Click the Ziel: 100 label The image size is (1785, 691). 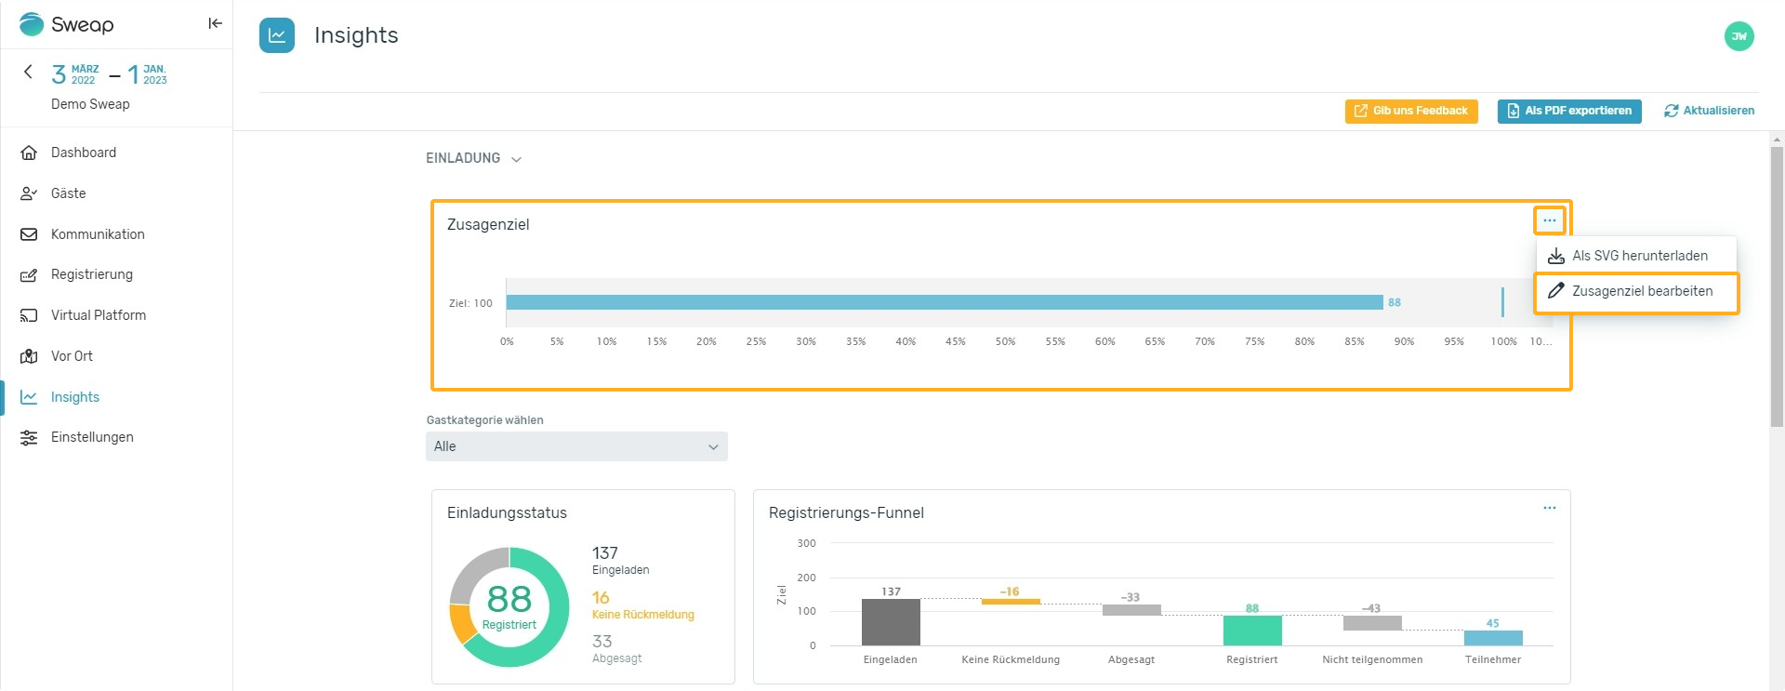pyautogui.click(x=470, y=303)
